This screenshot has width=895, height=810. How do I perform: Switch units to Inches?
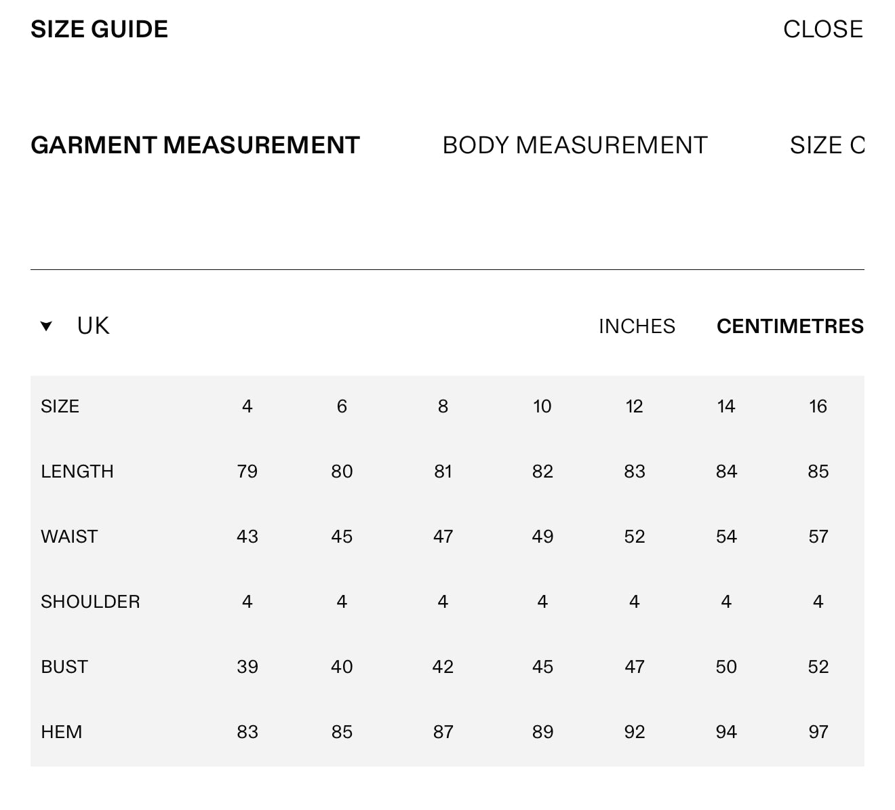(636, 326)
